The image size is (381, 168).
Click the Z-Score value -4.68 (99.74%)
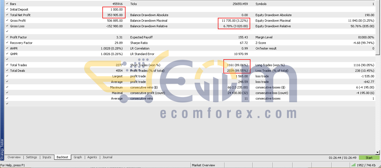363,43
